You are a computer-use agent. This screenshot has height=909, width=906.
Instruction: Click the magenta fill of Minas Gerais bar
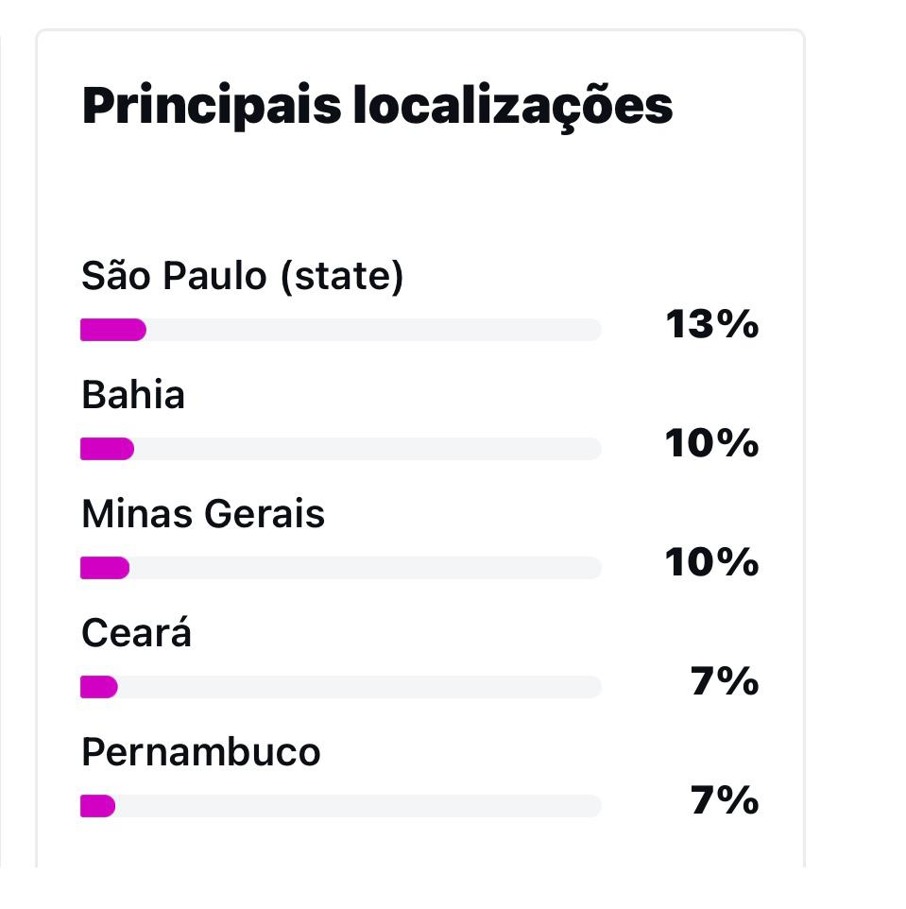tap(105, 568)
